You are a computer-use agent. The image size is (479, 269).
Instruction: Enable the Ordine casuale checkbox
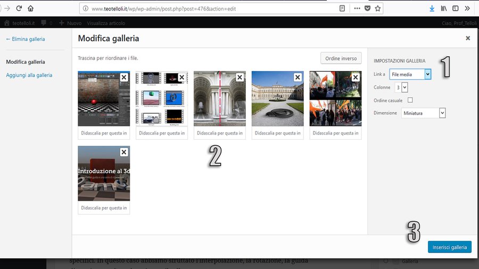coord(410,100)
